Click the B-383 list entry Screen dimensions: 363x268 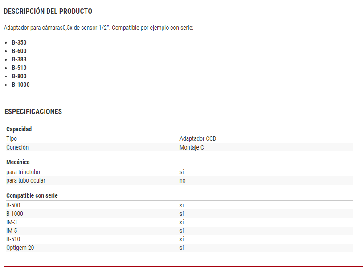click(19, 59)
